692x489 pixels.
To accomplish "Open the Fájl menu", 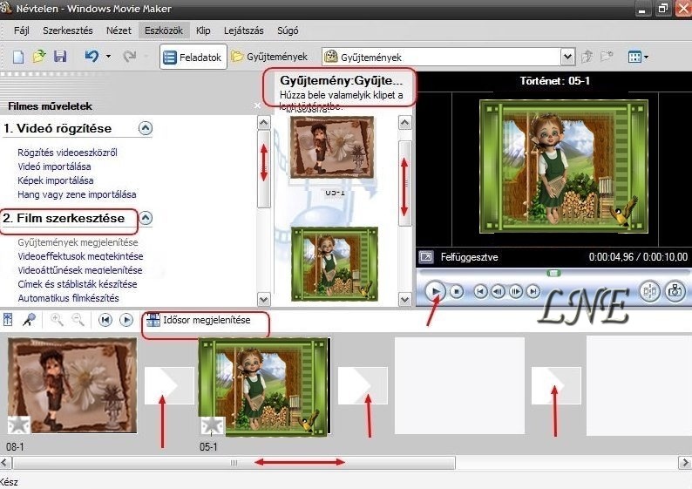I will [22, 31].
